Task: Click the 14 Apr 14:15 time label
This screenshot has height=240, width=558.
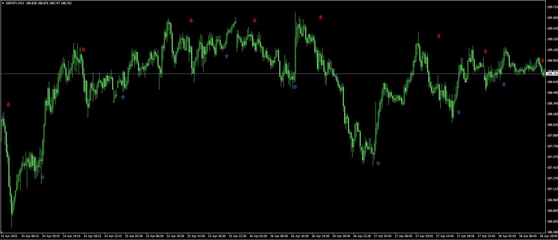Action: (72, 236)
